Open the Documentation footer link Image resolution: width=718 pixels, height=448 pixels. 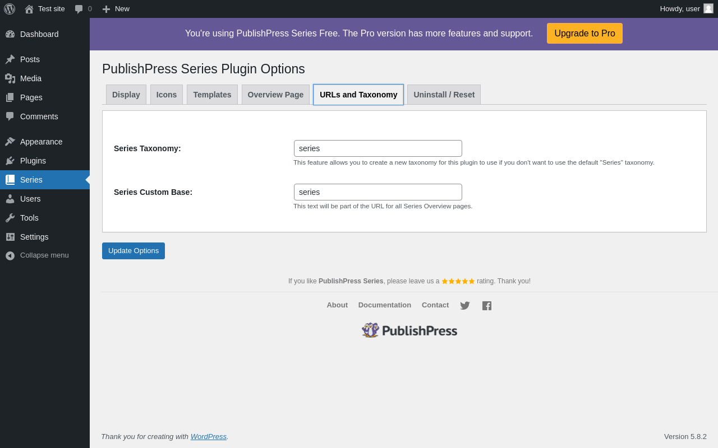pyautogui.click(x=385, y=305)
